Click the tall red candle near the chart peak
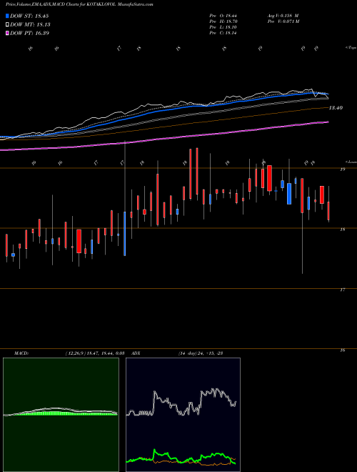The image size is (357, 472). (x=197, y=171)
